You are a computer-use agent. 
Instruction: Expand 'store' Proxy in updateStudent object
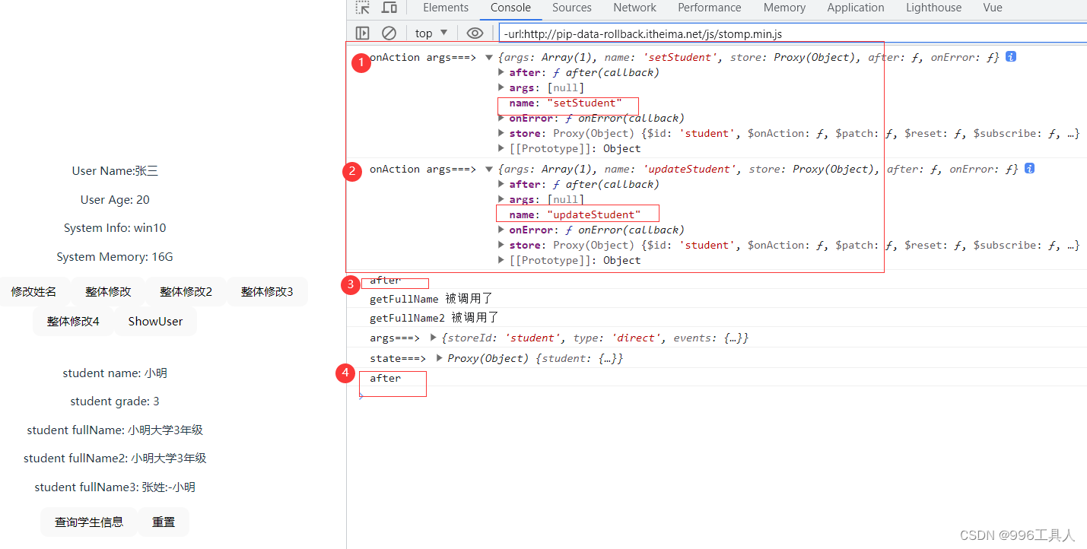pyautogui.click(x=501, y=245)
